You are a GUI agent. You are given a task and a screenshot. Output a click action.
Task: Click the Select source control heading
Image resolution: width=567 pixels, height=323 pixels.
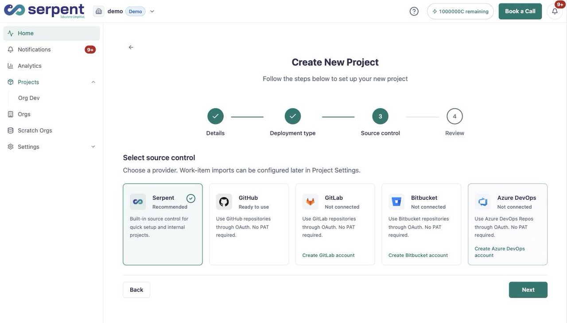(x=159, y=158)
